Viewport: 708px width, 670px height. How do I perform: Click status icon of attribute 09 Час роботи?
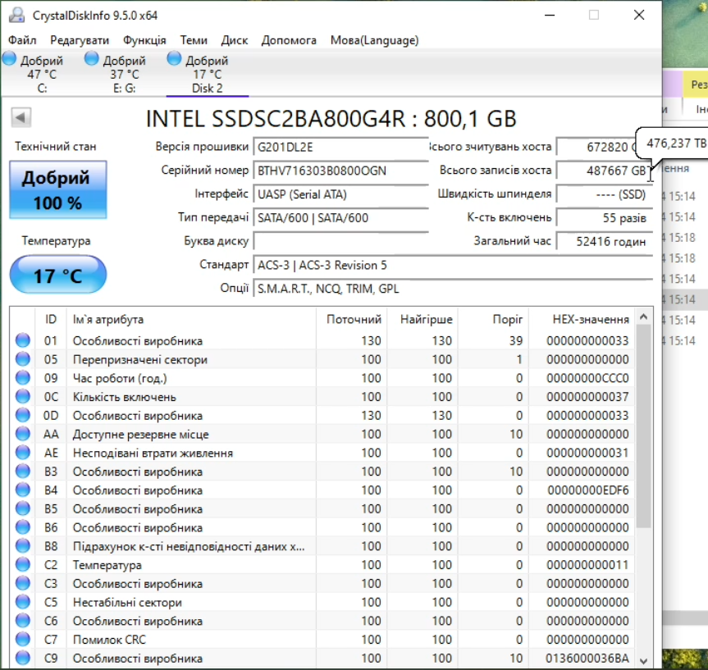point(23,378)
